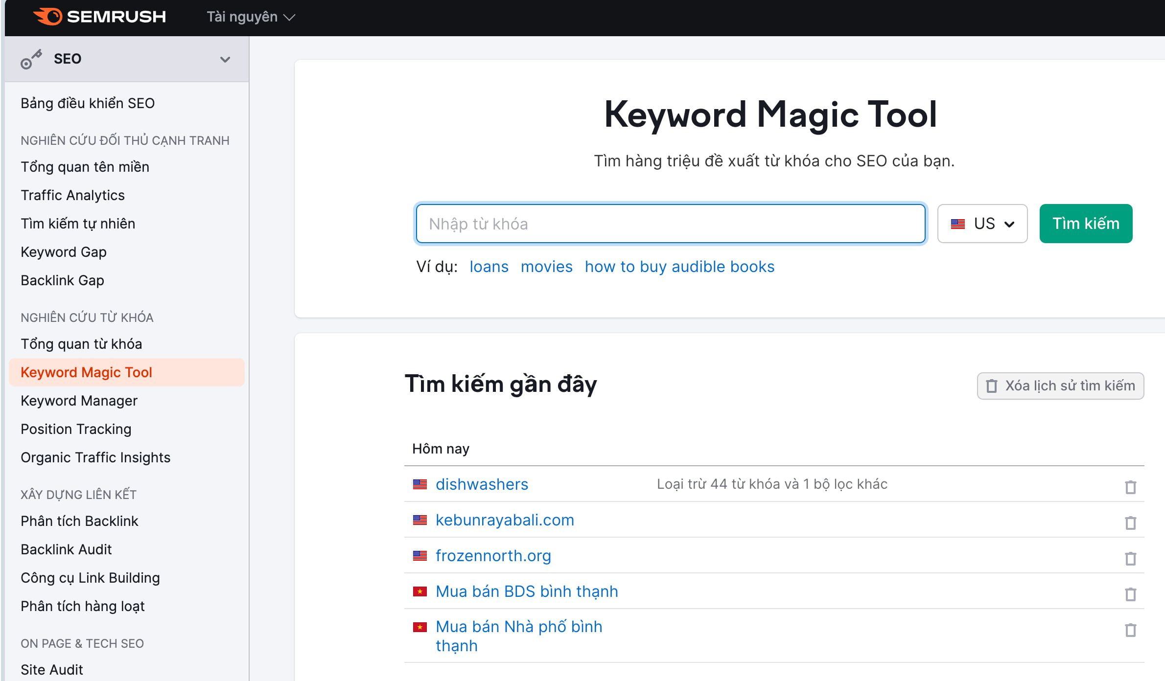Click the example keyword movies
Viewport: 1165px width, 681px height.
tap(546, 267)
